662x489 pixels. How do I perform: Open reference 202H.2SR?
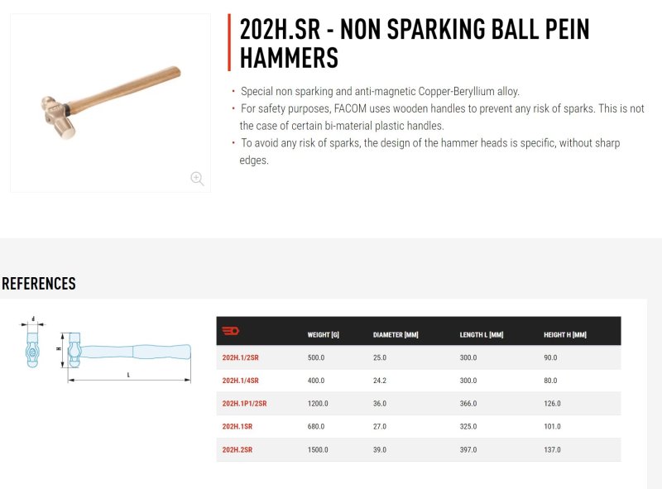click(x=237, y=450)
